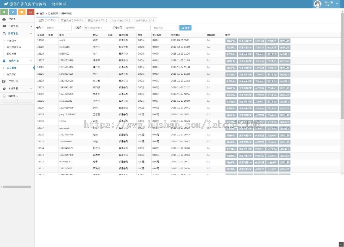
Task: Click the detailed info button in row 18325
Action: (284, 75)
